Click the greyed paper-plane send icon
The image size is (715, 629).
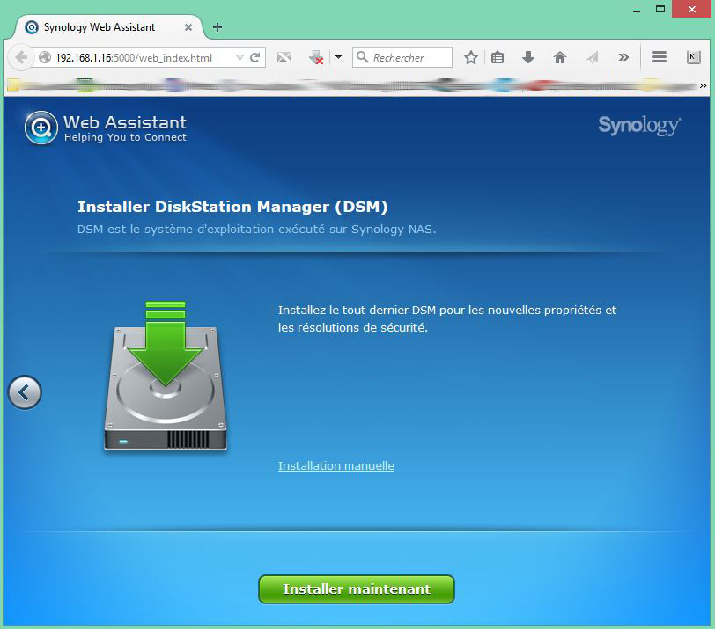tap(592, 57)
